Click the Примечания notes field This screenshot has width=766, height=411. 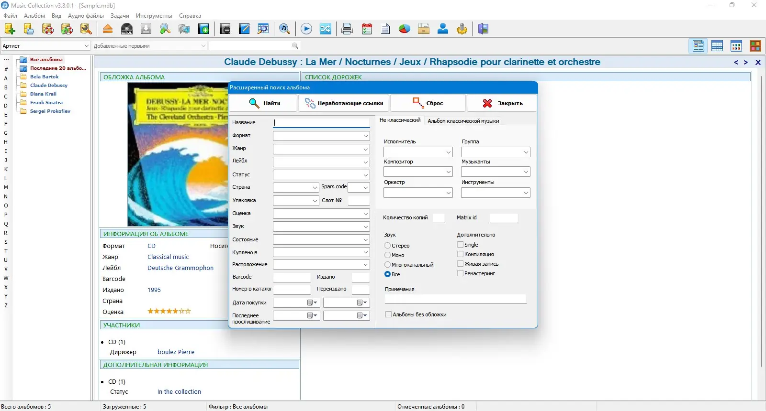455,299
